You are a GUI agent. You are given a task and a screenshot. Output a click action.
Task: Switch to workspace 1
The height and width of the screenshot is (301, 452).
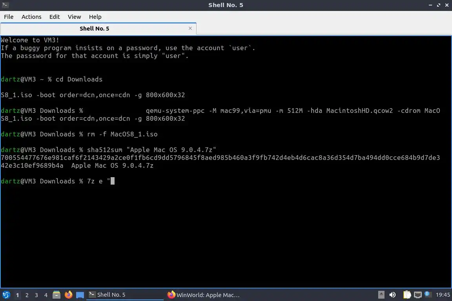pos(17,295)
